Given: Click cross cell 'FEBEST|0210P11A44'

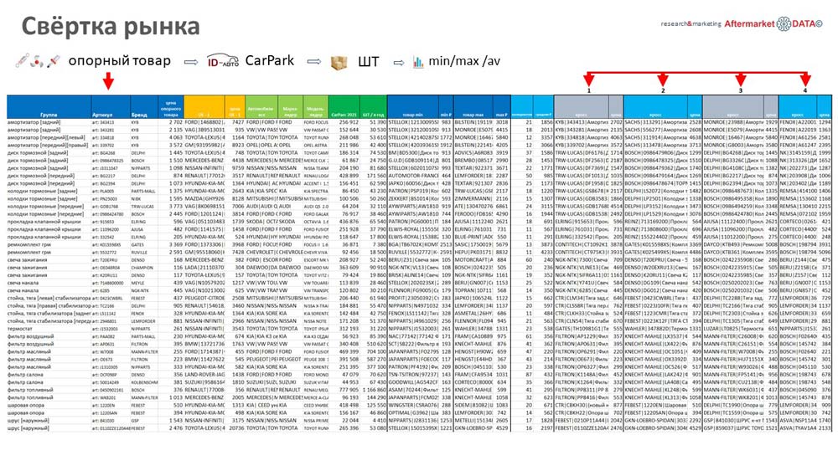Looking at the screenshot, I should coord(582,421).
